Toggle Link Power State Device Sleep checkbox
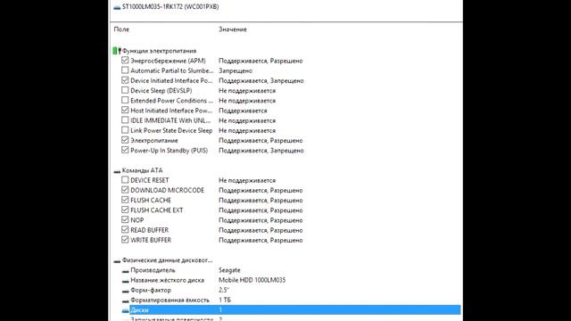 125,130
